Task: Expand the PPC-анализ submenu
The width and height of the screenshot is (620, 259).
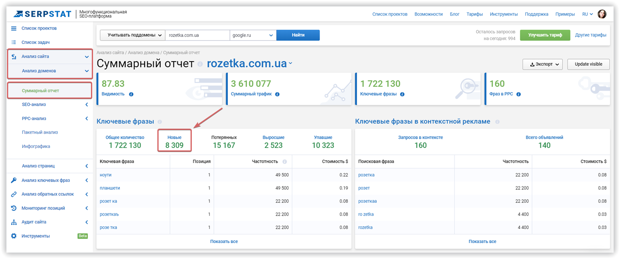Action: tap(86, 118)
